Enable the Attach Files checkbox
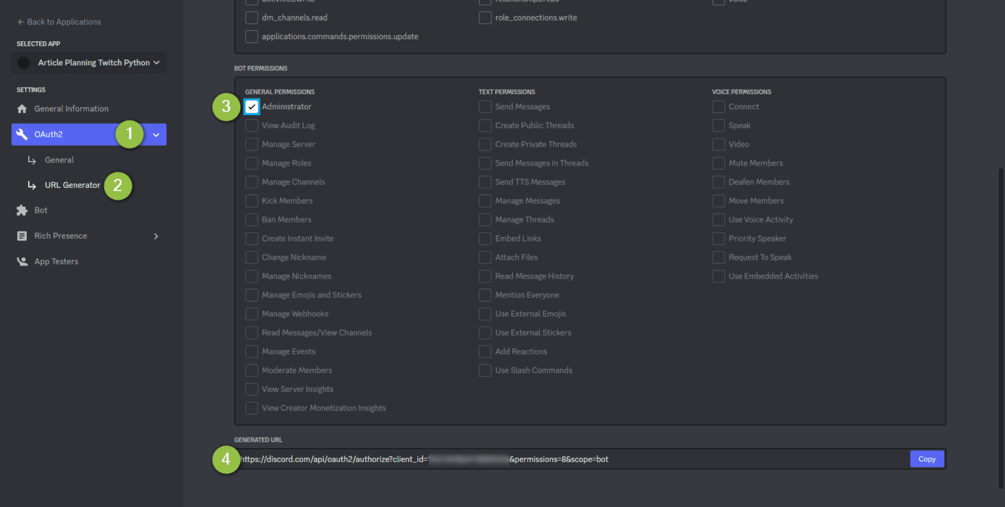Screen dimensions: 1005x507 (x=485, y=258)
